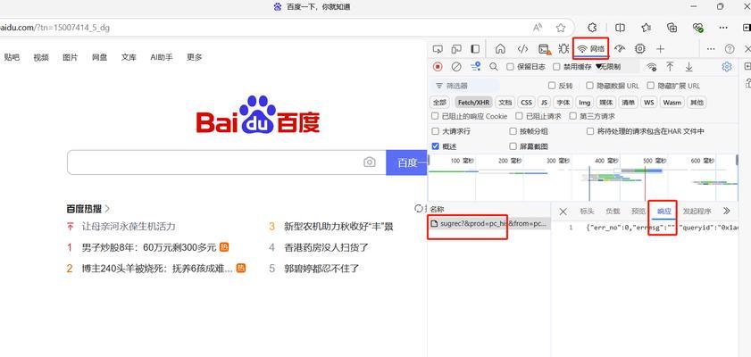This screenshot has height=357, width=751.
Task: Select the Wasm type filter
Action: pos(672,103)
